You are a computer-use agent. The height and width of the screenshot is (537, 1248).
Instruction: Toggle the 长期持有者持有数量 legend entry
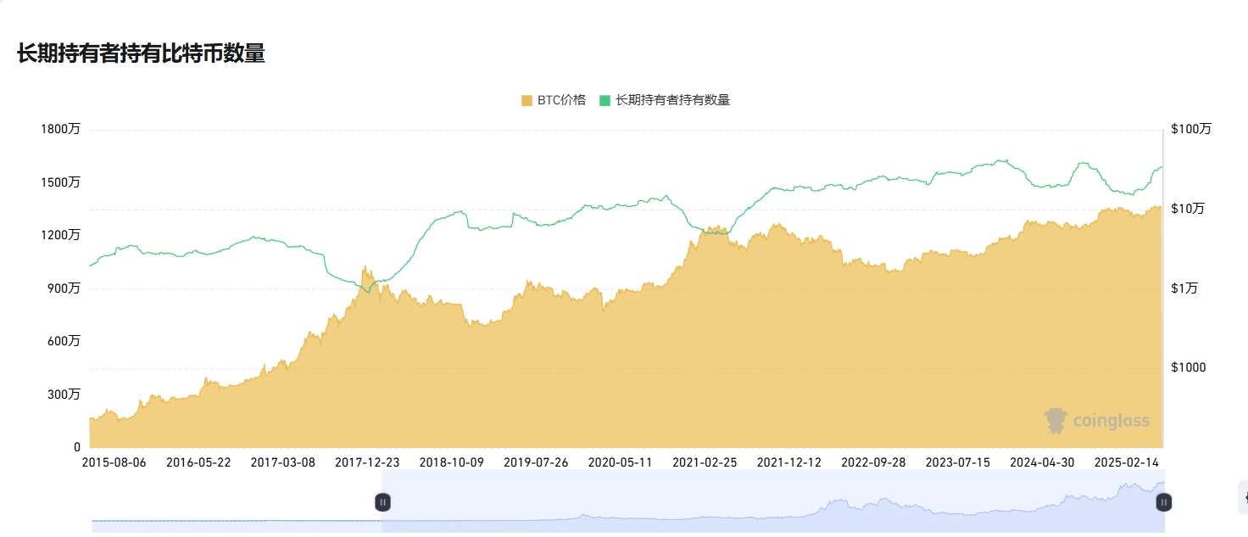coord(665,100)
